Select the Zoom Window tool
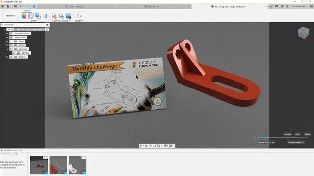This screenshot has width=314, height=176. (x=155, y=146)
